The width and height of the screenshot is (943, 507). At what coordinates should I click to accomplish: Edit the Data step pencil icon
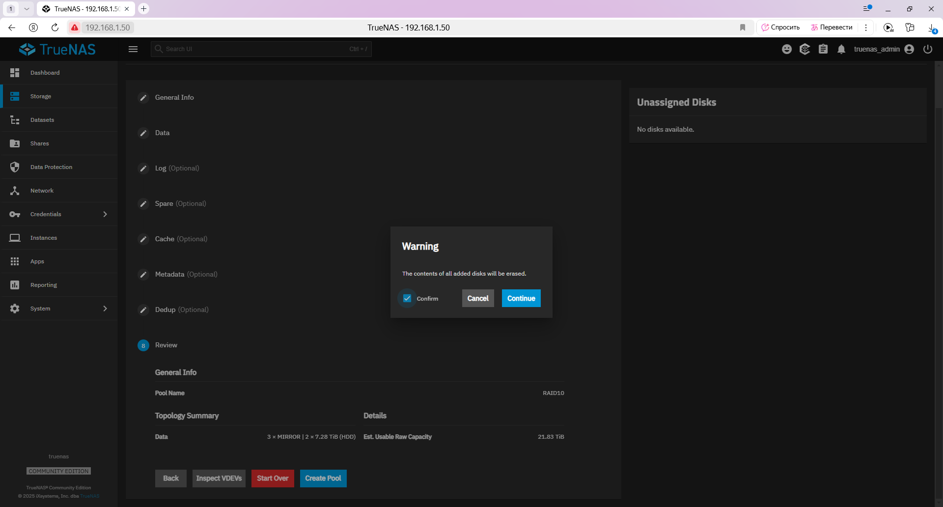pos(143,133)
